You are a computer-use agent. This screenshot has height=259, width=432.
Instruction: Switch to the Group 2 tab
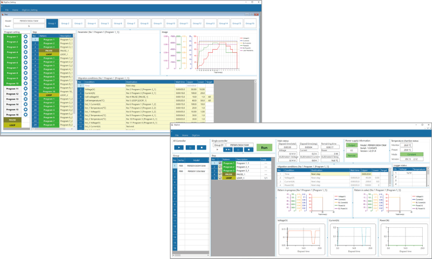tap(65, 24)
